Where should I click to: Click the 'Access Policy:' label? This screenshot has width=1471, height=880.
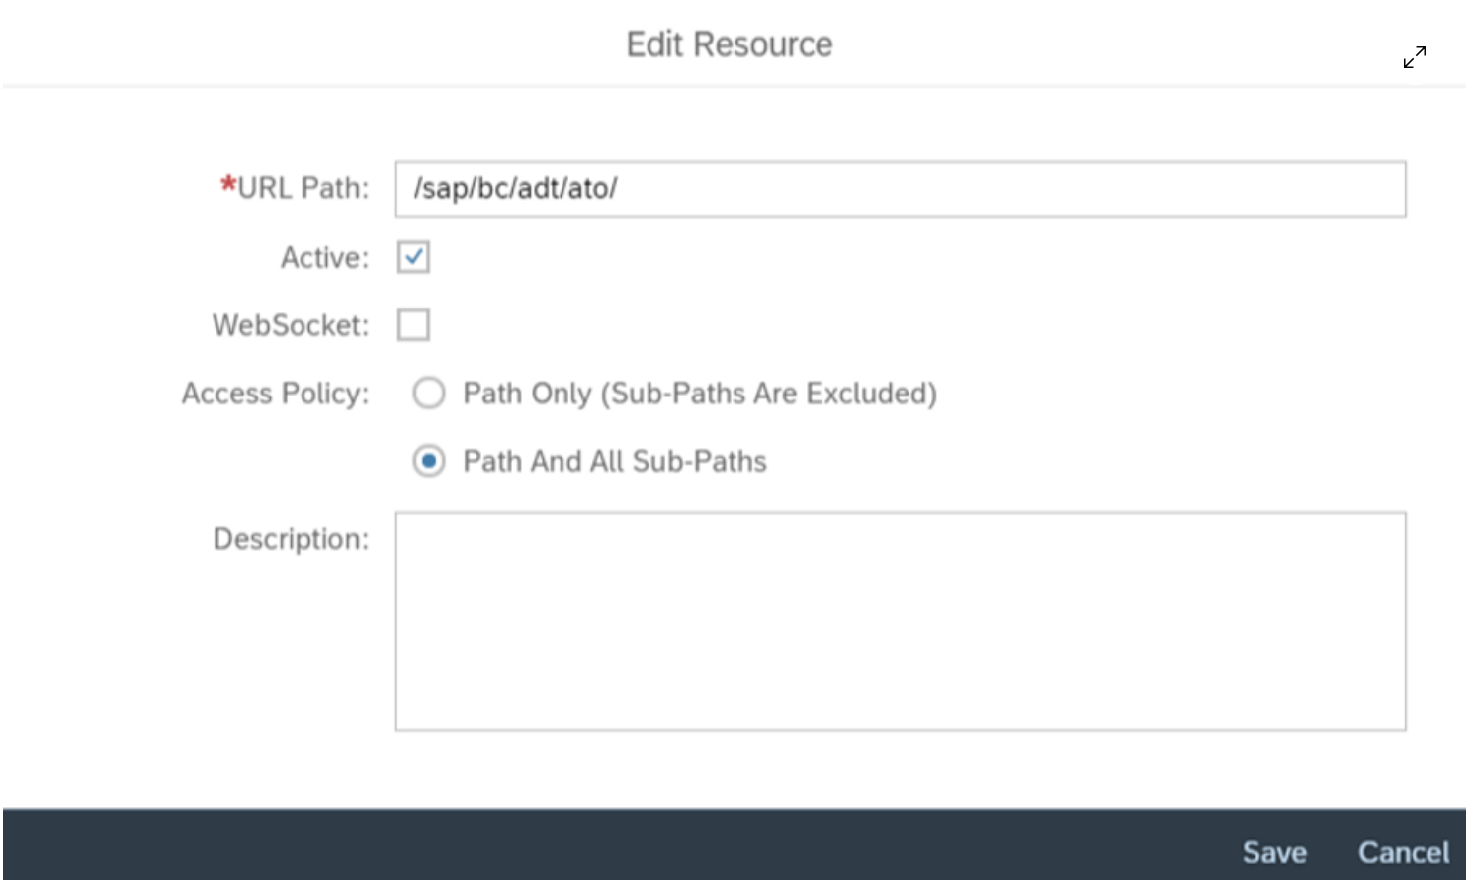275,394
